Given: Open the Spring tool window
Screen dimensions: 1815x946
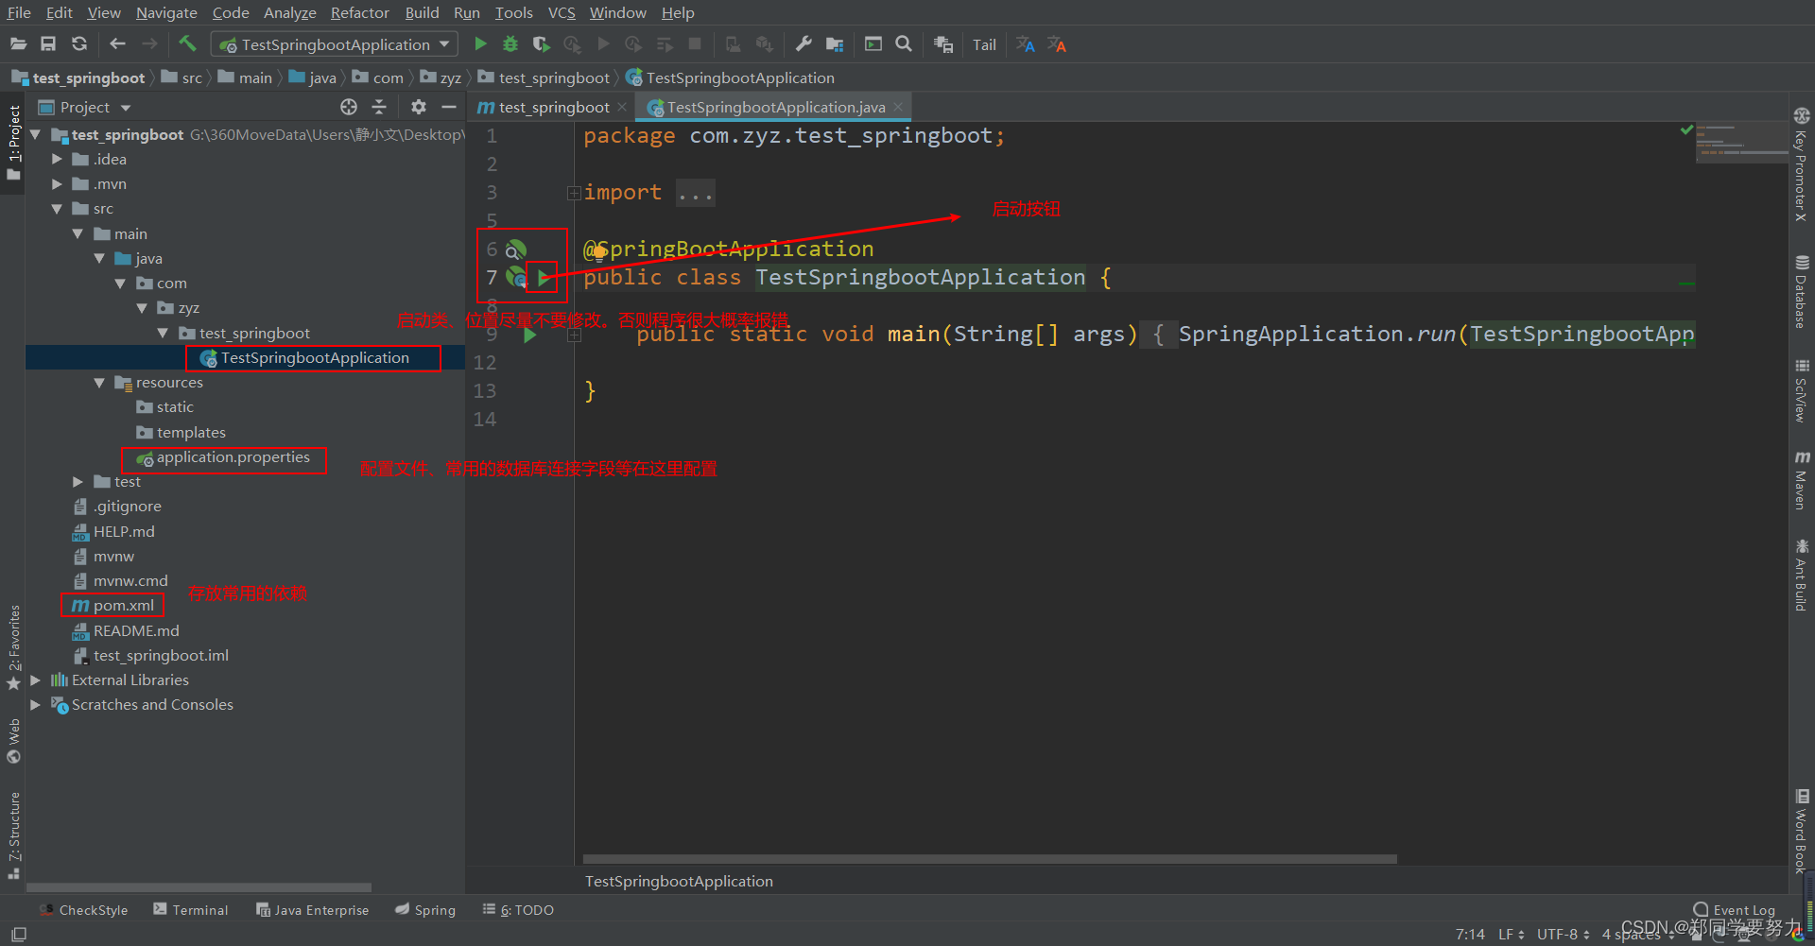Looking at the screenshot, I should (x=425, y=910).
